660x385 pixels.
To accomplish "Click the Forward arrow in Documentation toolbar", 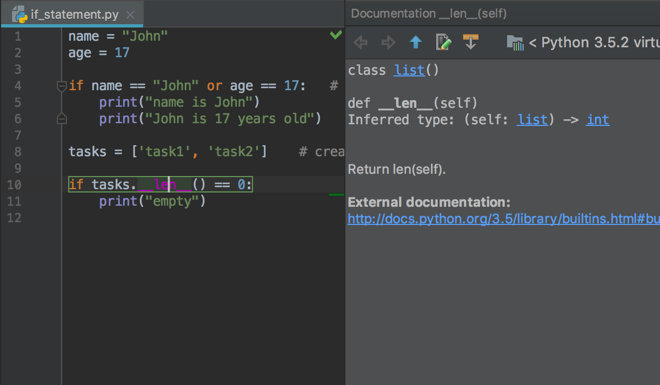I will click(388, 42).
